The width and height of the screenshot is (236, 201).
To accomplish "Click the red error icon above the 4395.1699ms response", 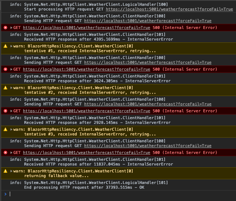I will pos(5,28).
